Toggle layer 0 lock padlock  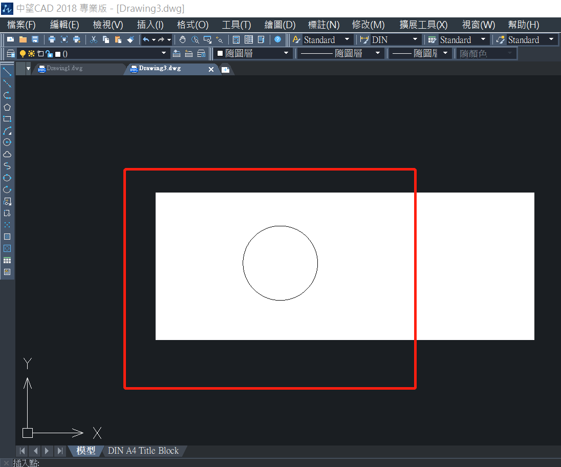tap(49, 54)
